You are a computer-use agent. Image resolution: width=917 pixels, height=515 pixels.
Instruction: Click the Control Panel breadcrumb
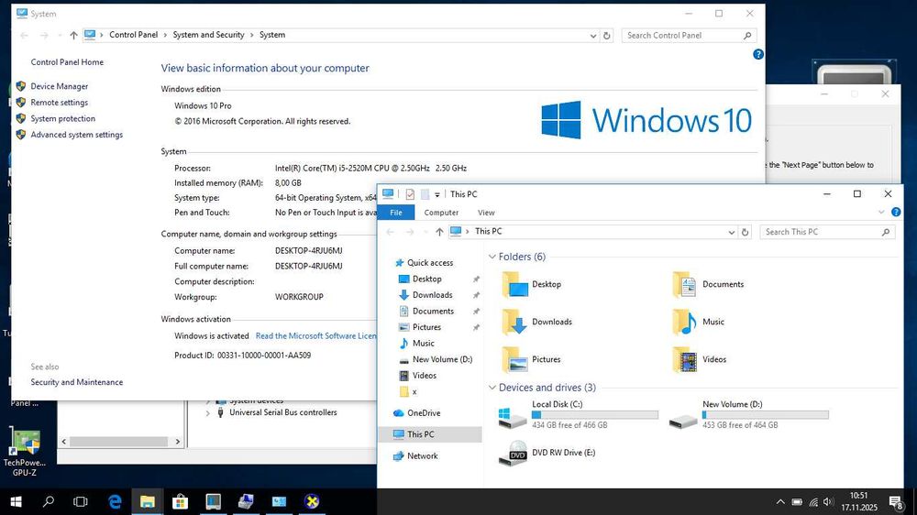coord(133,35)
